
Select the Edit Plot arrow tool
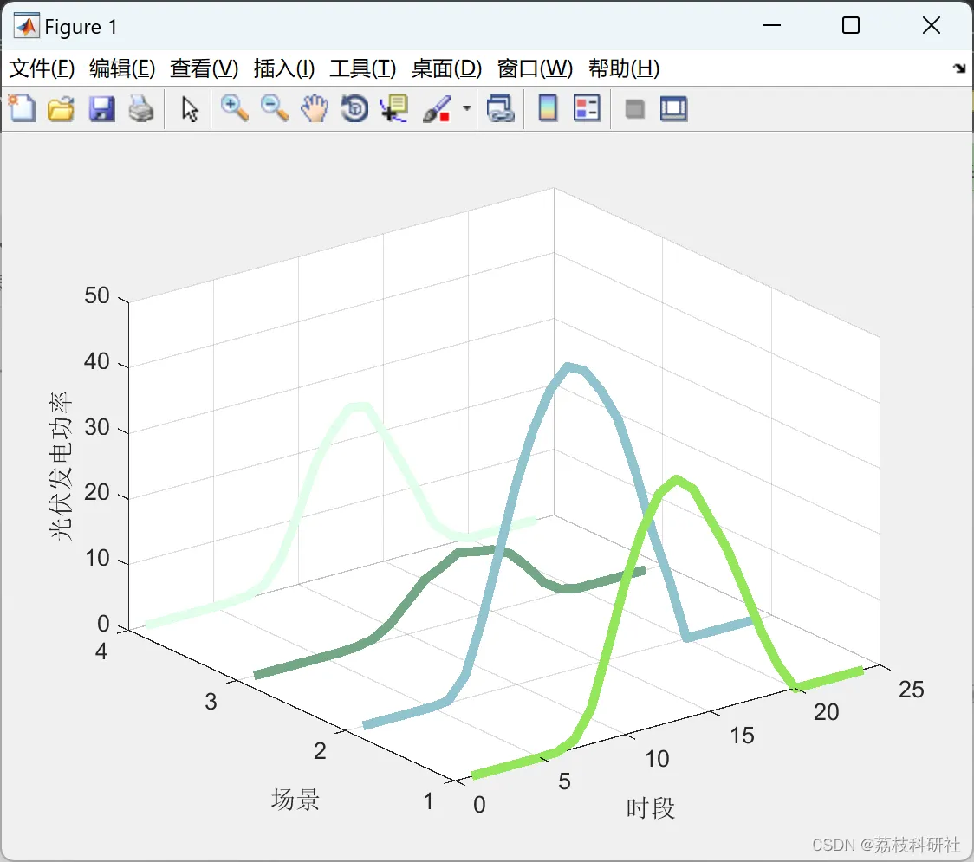190,108
